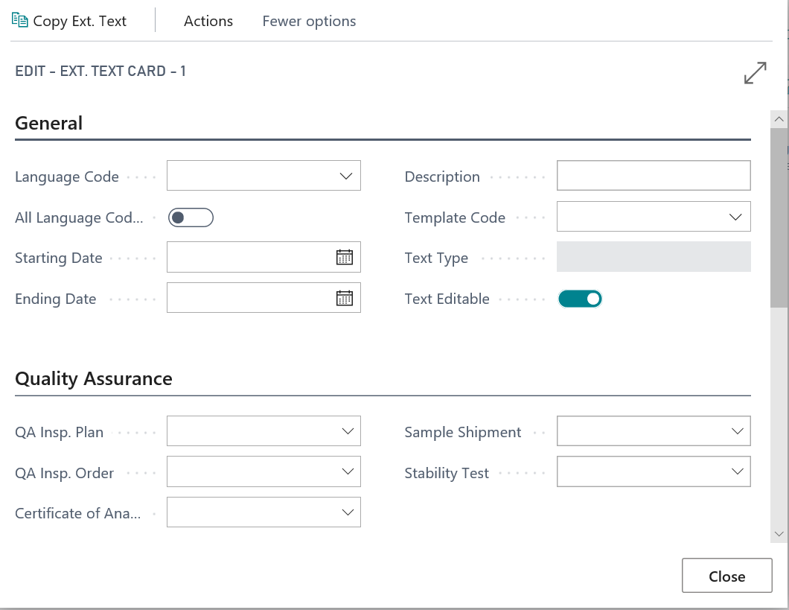Screen dimensions: 789x610
Task: Click the Copy Ext. Text icon
Action: pos(19,20)
